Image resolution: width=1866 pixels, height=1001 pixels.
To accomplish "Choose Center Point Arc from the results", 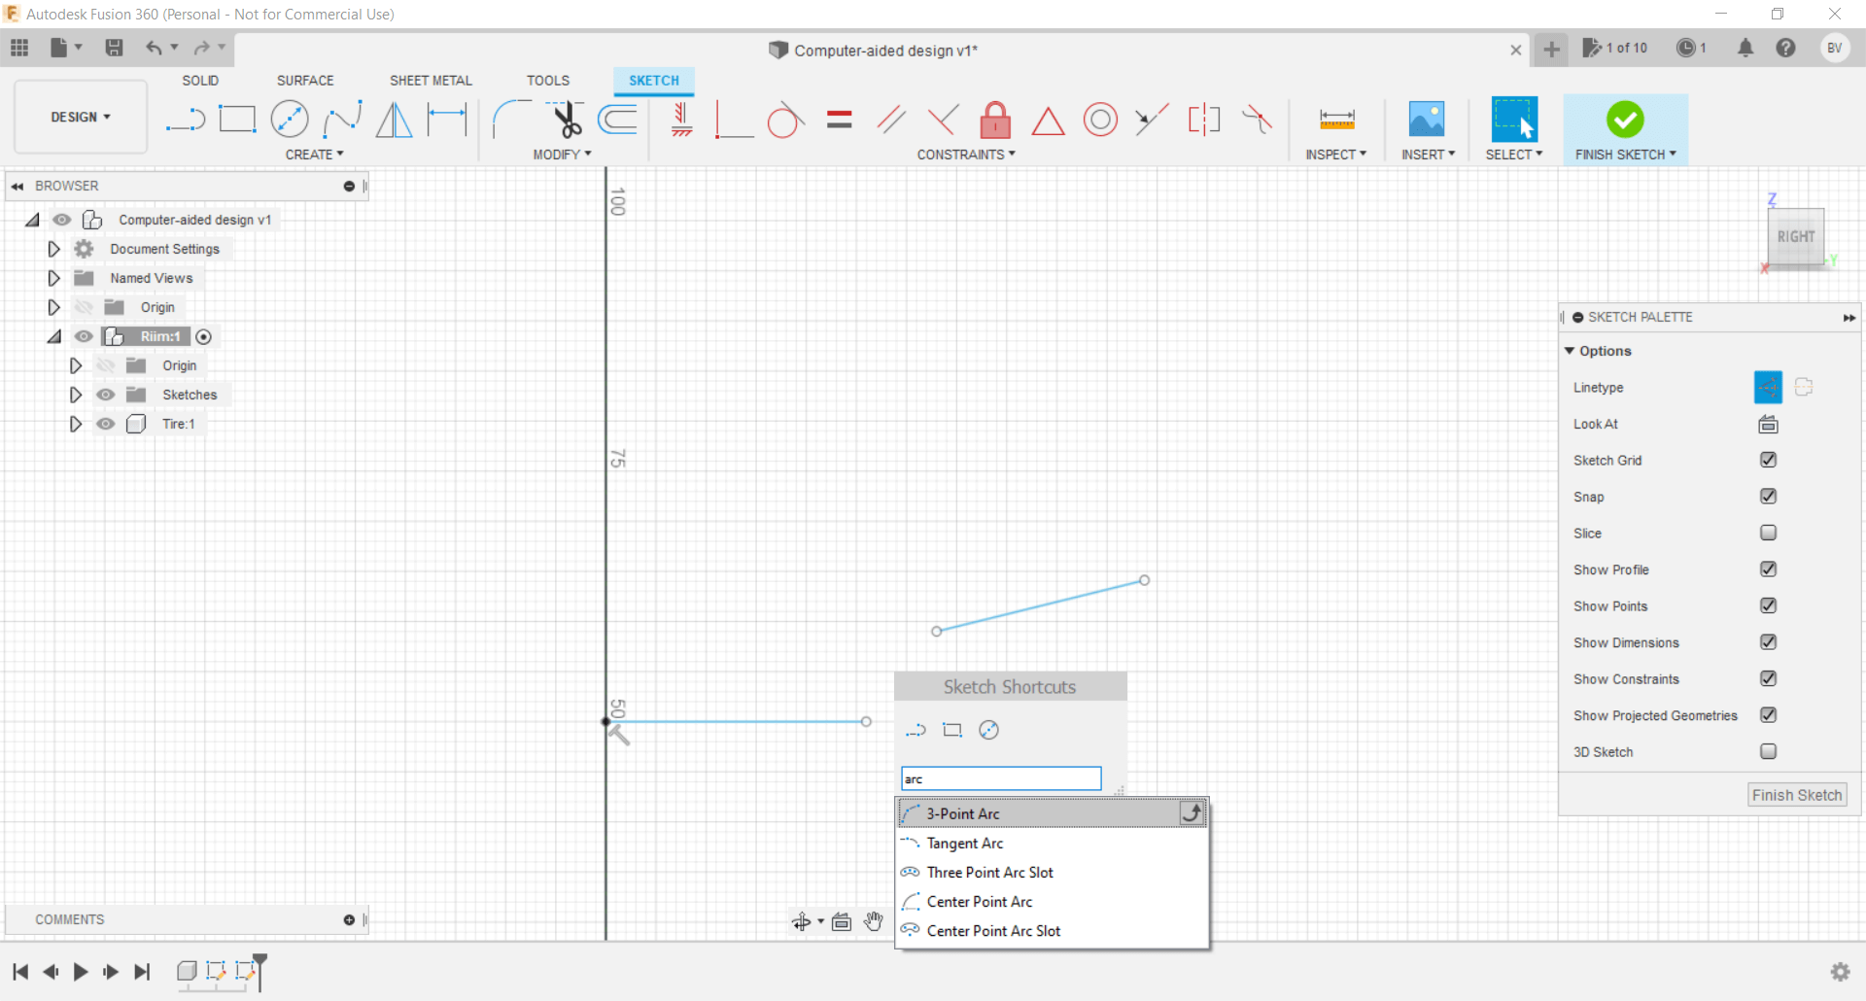I will click(1052, 902).
